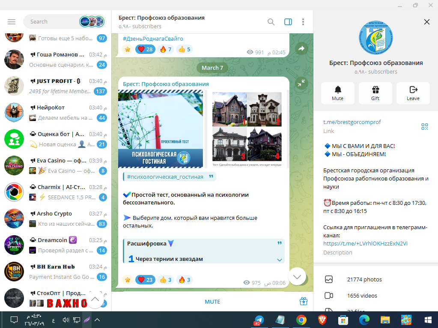This screenshot has height=328, width=438.
Task: Open Microsoft Store from the taskbar
Action: (343, 320)
